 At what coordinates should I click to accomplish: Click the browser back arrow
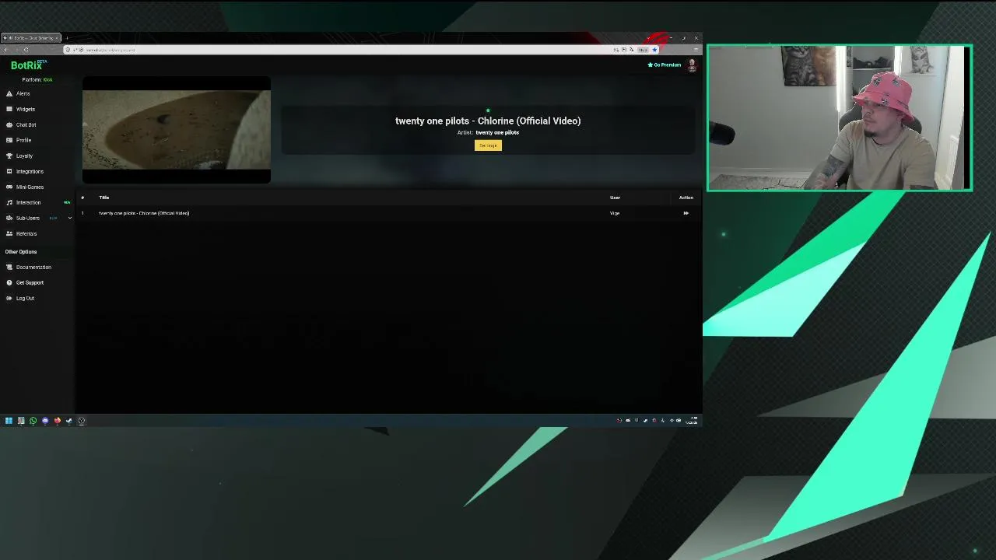[x=5, y=50]
